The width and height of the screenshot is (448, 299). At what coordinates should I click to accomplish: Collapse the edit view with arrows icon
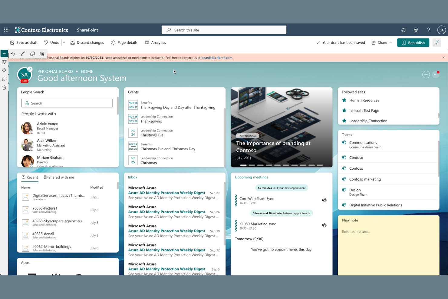(x=437, y=43)
